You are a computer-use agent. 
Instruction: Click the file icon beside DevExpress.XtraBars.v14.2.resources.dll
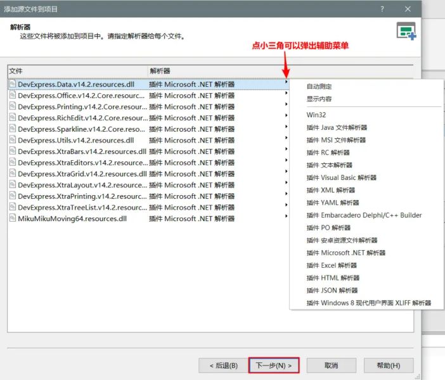[12, 151]
